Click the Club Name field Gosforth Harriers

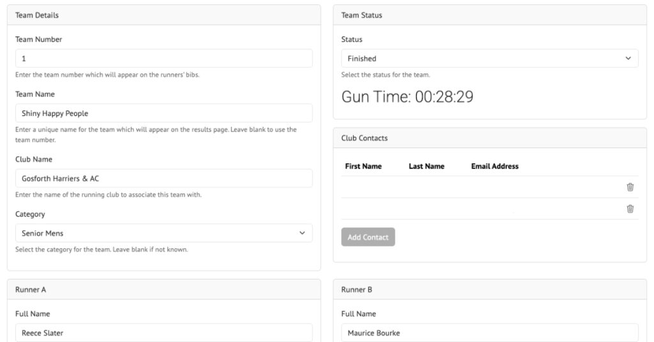[164, 178]
